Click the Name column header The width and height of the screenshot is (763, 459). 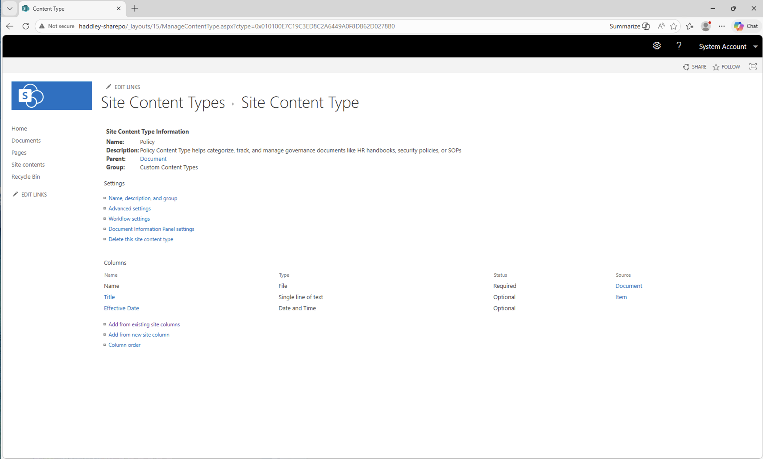(111, 275)
